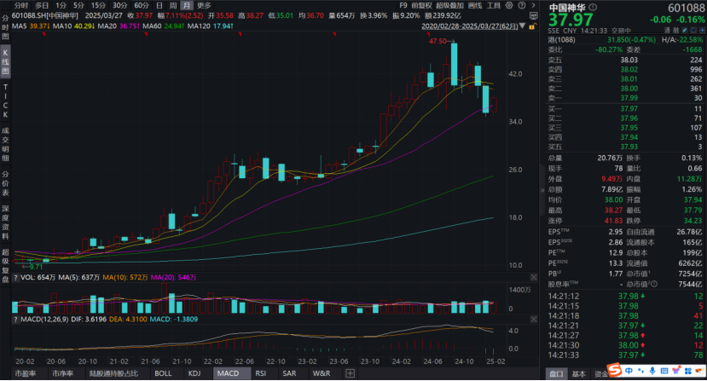Open the 工具 tools button

[x=494, y=5]
